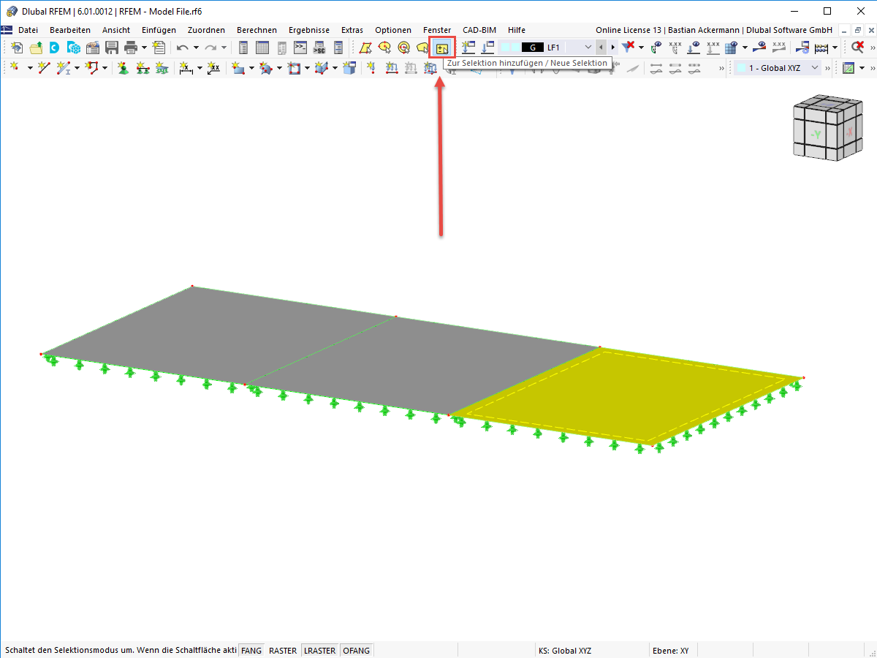The image size is (877, 658).
Task: Select the new rectangular surface tool
Action: coord(238,68)
